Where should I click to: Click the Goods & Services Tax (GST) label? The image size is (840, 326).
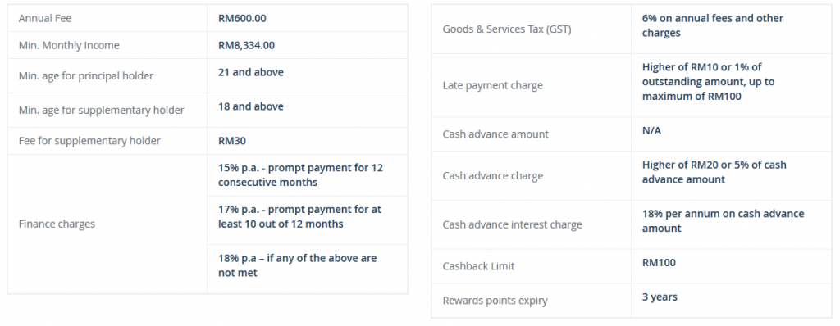(x=507, y=29)
